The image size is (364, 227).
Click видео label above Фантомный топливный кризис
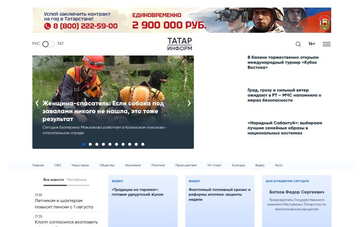[194, 181]
